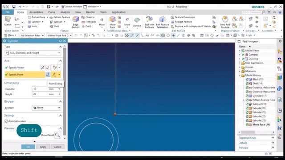Click the Reverse Direction icon
Screen dimensions: 285x160
click(x=43, y=68)
